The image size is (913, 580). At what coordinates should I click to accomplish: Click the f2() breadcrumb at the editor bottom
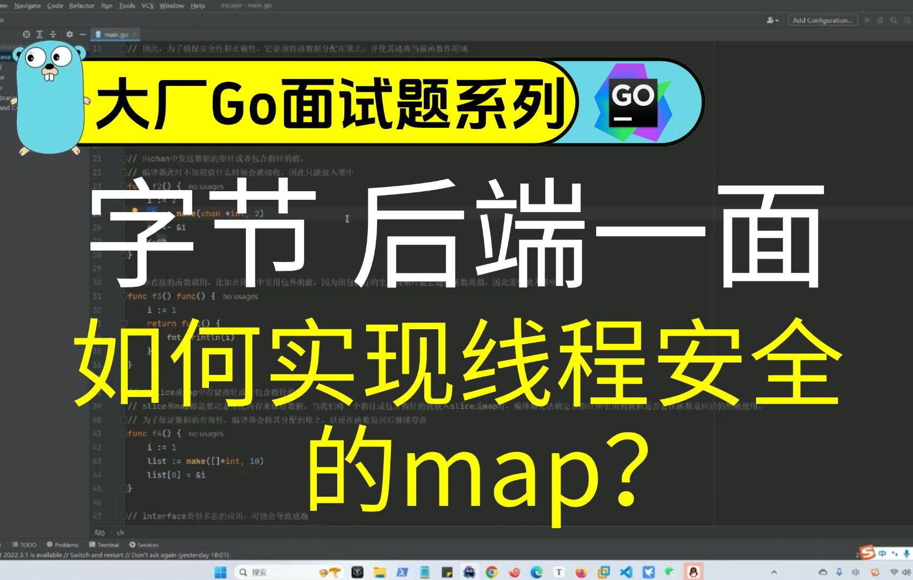click(x=100, y=533)
